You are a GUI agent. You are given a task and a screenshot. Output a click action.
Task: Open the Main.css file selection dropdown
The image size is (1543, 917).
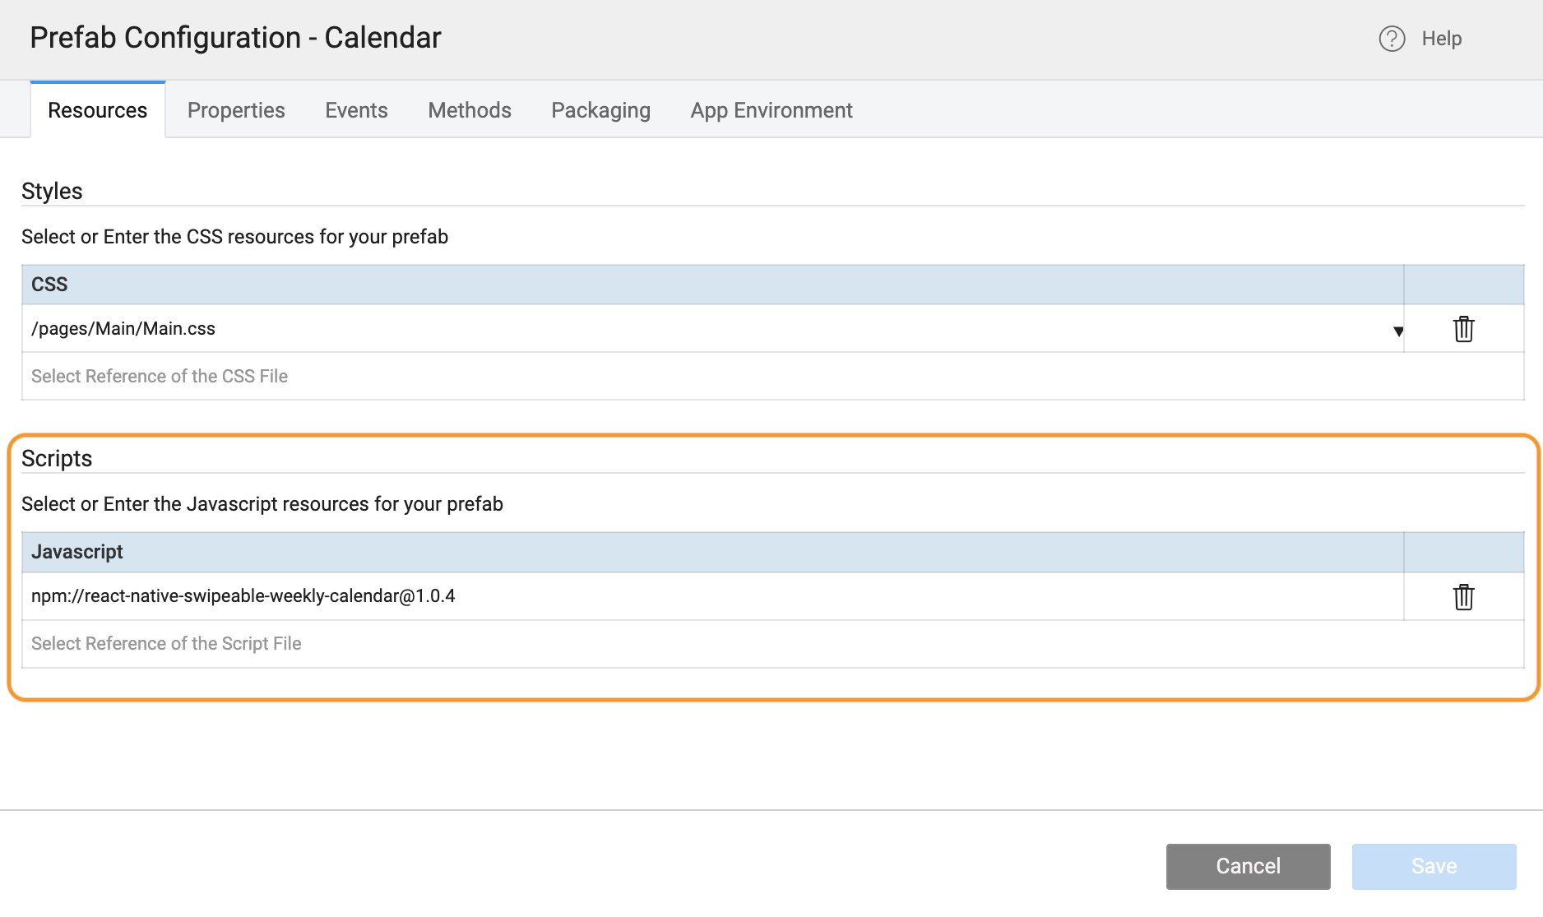(x=1398, y=330)
